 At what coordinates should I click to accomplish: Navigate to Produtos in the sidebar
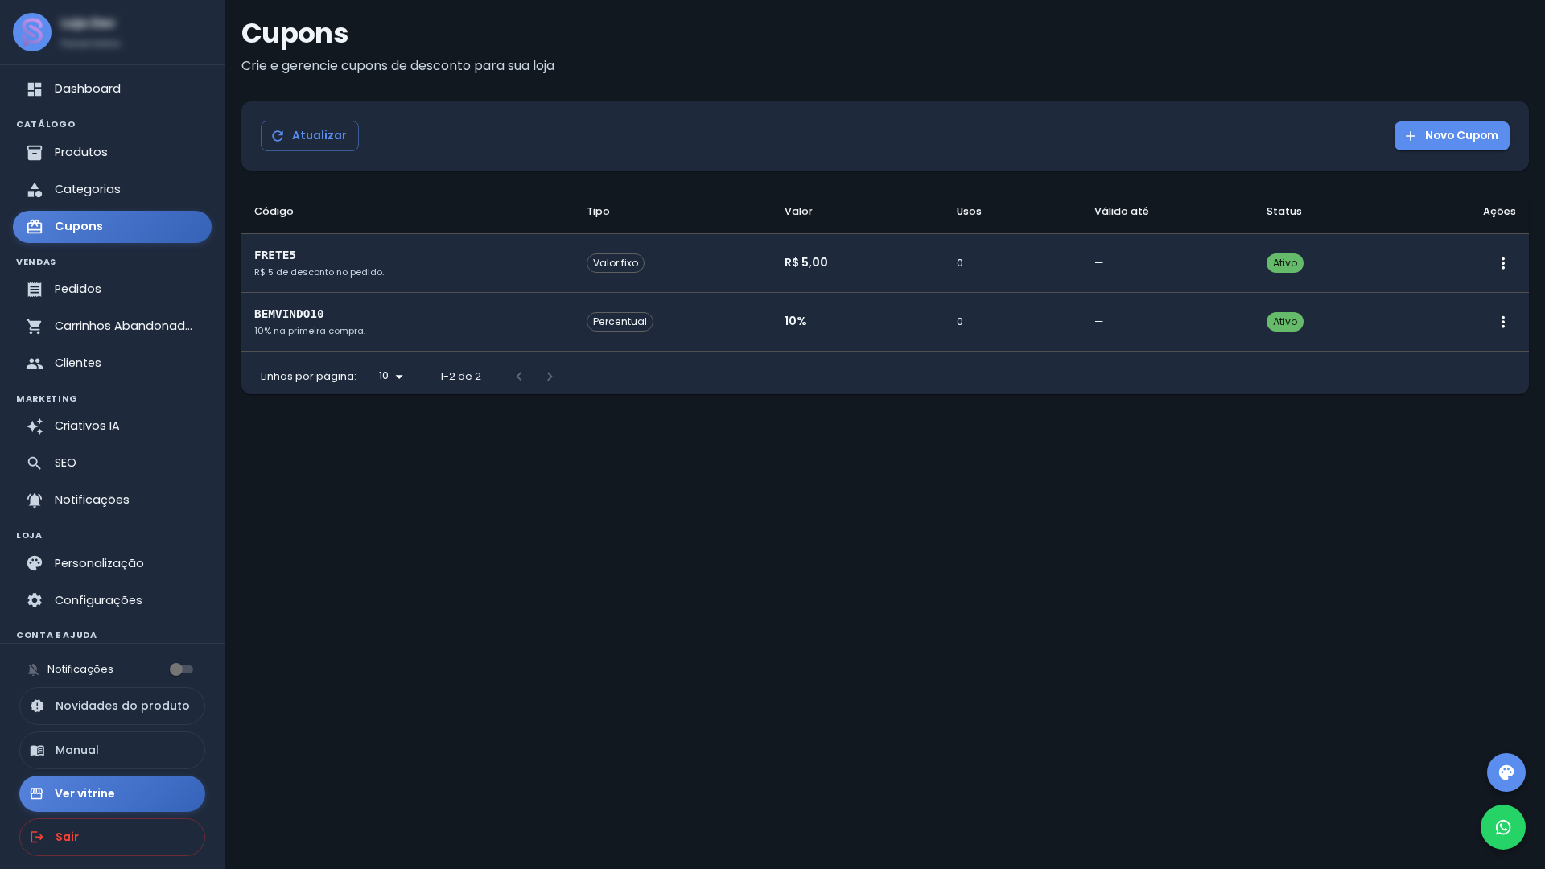click(x=112, y=153)
